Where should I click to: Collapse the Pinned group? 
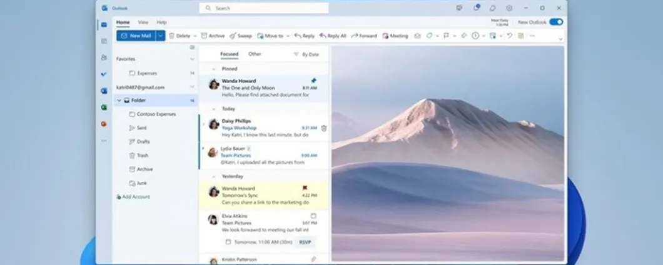213,69
